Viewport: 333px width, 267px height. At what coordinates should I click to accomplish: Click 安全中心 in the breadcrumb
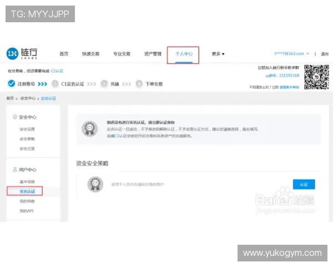pos(28,98)
